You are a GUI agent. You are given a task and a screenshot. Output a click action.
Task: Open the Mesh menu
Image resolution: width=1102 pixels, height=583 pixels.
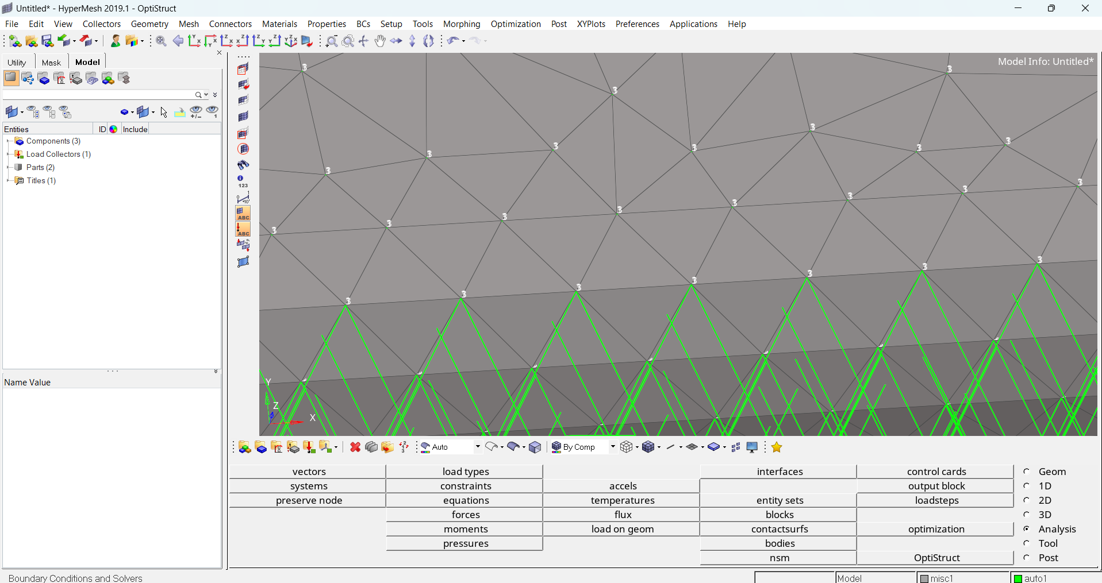pyautogui.click(x=189, y=24)
